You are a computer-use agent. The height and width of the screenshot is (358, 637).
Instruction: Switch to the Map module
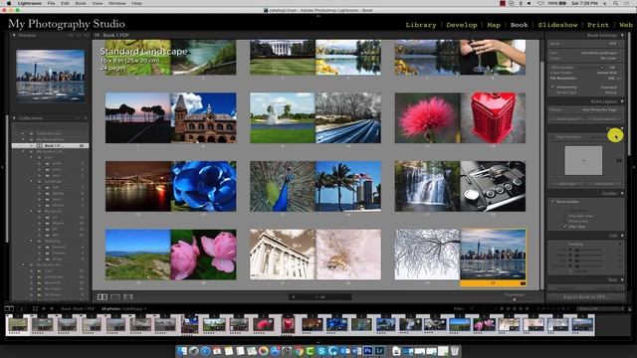[x=494, y=25]
